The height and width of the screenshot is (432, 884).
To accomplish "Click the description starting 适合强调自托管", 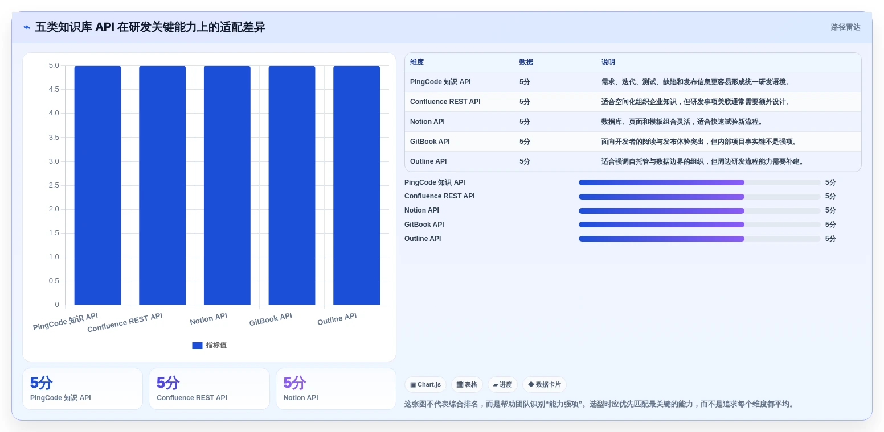I will click(704, 161).
